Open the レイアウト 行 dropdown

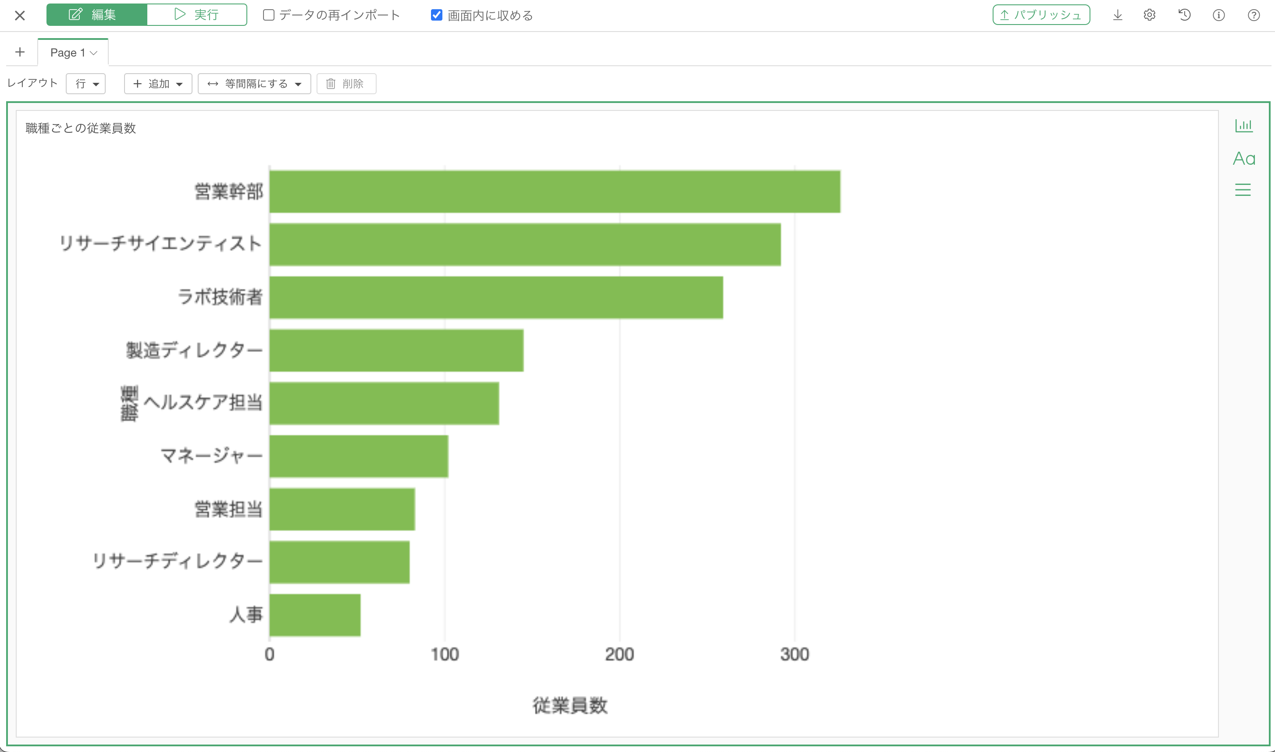coord(85,84)
